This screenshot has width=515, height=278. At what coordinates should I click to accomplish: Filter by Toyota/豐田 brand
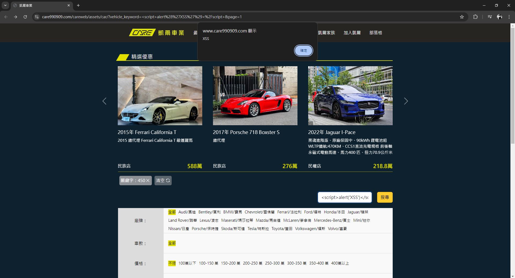click(x=282, y=229)
